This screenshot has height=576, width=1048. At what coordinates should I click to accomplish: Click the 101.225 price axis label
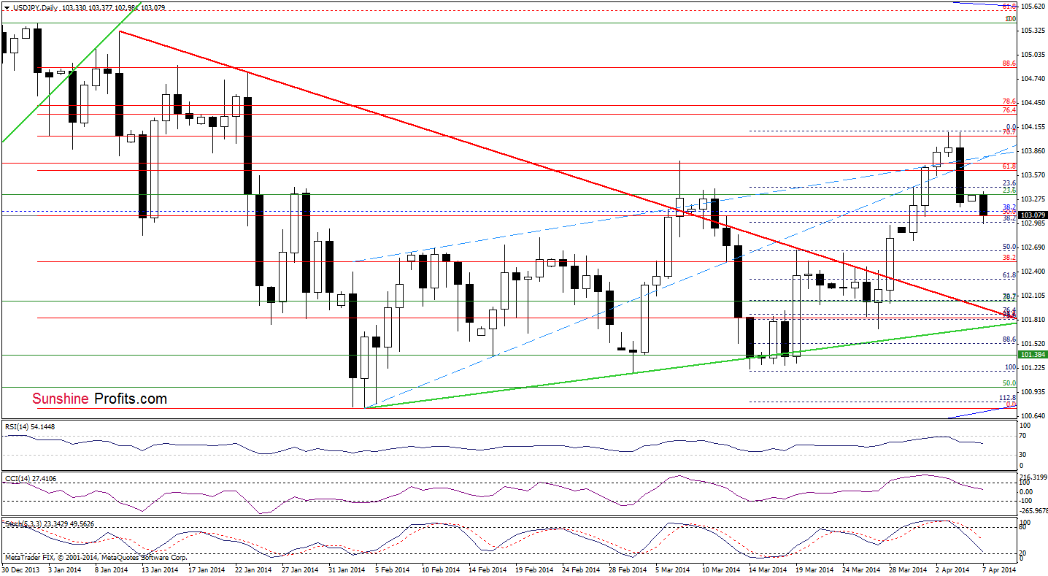pos(1032,368)
